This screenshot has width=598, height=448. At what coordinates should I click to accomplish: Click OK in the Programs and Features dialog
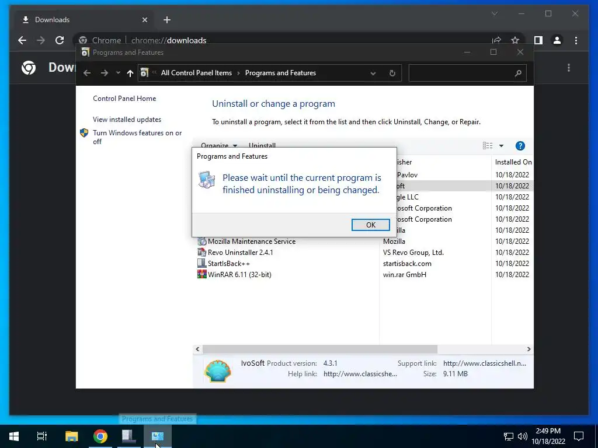pos(370,225)
